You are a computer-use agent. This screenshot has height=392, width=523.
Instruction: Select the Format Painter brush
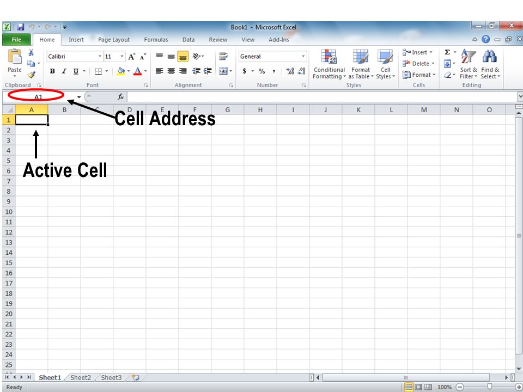pyautogui.click(x=32, y=75)
